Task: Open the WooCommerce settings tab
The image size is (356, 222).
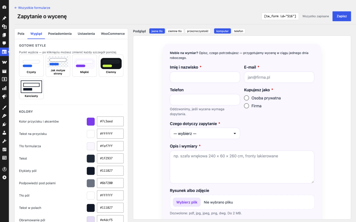Action: [113, 34]
